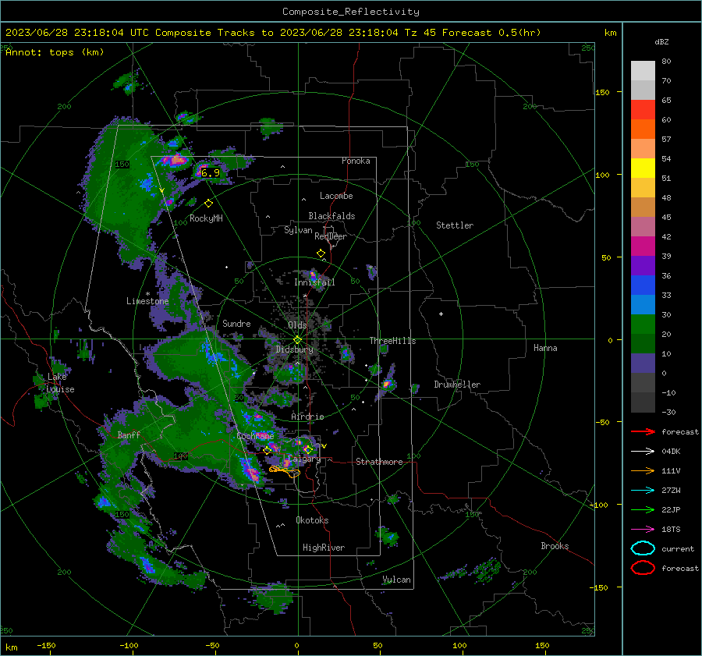Select the magenta swatch in dBZ scale

(643, 246)
